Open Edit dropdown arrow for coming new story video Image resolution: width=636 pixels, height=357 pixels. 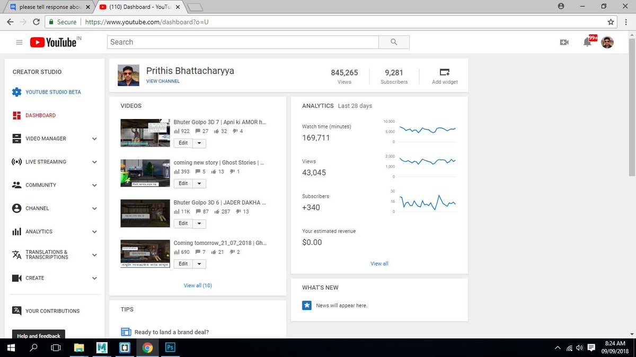(199, 184)
